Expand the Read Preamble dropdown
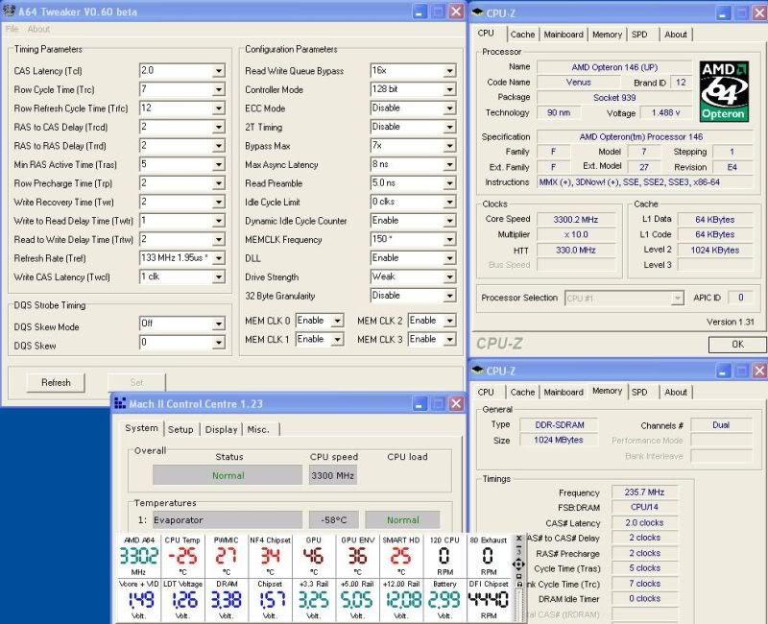 (x=449, y=183)
